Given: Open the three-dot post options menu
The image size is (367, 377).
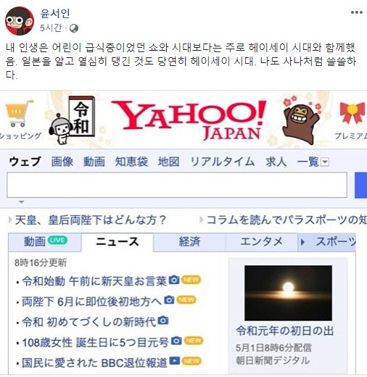Looking at the screenshot, I should pos(357,12).
